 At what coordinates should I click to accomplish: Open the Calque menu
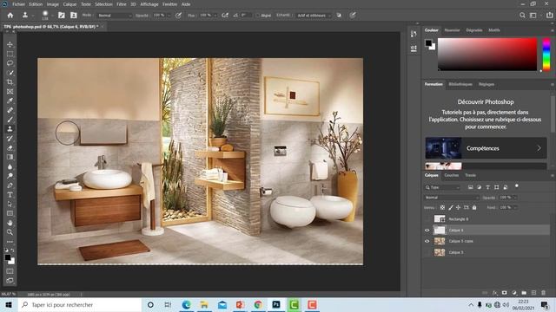pos(69,4)
